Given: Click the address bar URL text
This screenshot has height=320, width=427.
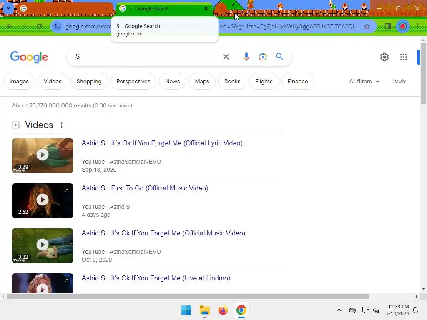Looking at the screenshot, I should tap(212, 26).
